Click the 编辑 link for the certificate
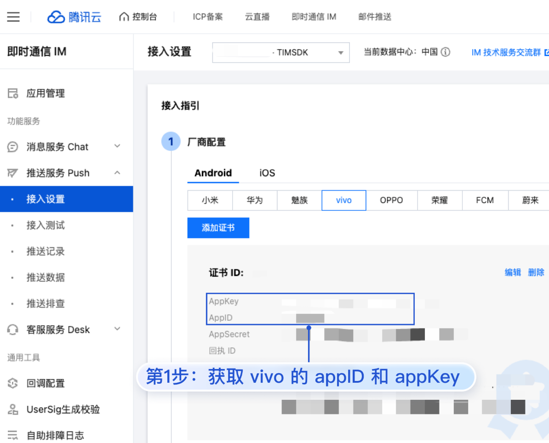Image resolution: width=549 pixels, height=443 pixels. coord(513,272)
